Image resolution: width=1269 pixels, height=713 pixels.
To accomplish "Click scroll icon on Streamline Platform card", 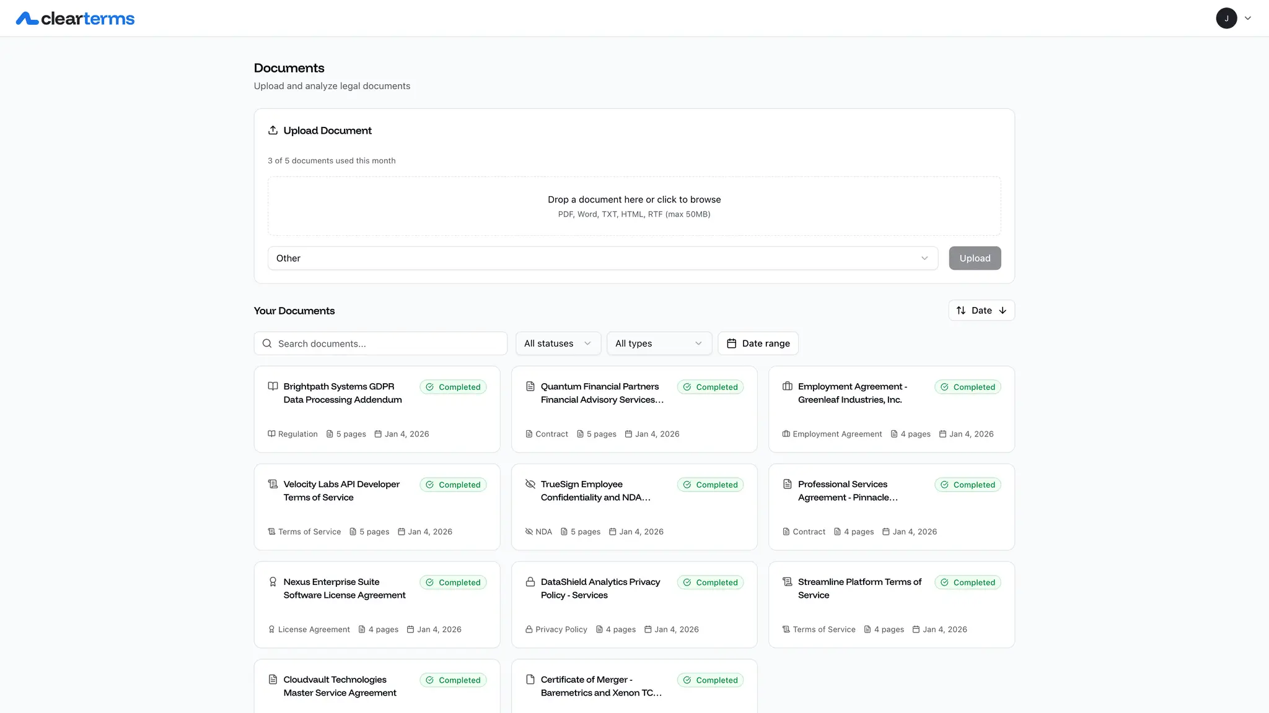I will click(788, 582).
